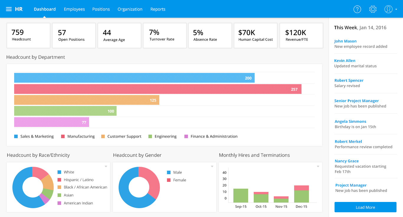
Task: Expand Monthly Hires and Terminations dropdown
Action: click(x=318, y=167)
